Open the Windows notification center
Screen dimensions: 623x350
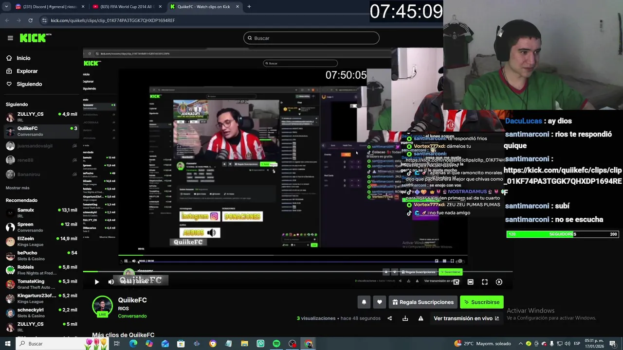[x=612, y=344]
